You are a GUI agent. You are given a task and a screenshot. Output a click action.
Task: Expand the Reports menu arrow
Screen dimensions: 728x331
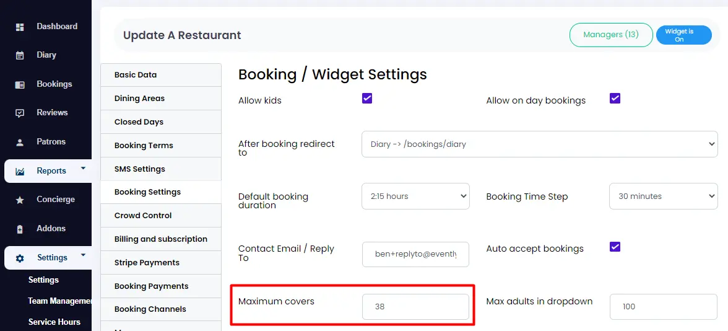(83, 168)
